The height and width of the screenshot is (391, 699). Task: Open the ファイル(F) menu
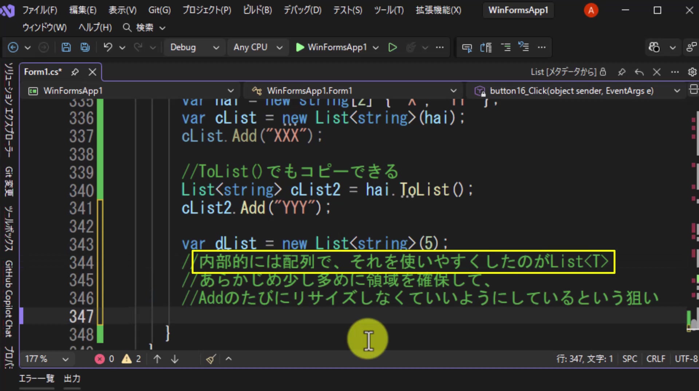click(x=40, y=10)
